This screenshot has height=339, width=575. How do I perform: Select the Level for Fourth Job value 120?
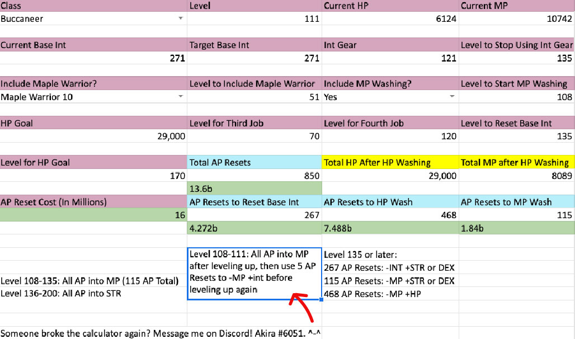390,136
